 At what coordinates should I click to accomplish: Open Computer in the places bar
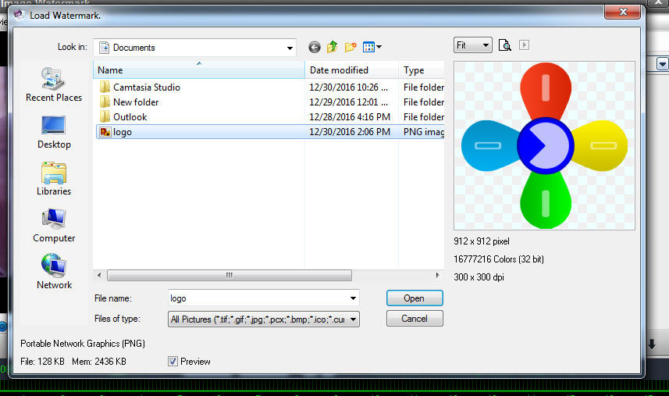tap(54, 227)
